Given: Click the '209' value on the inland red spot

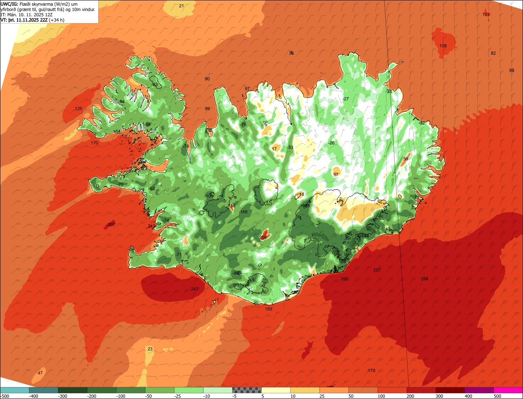Looking at the screenshot, I should [263, 237].
